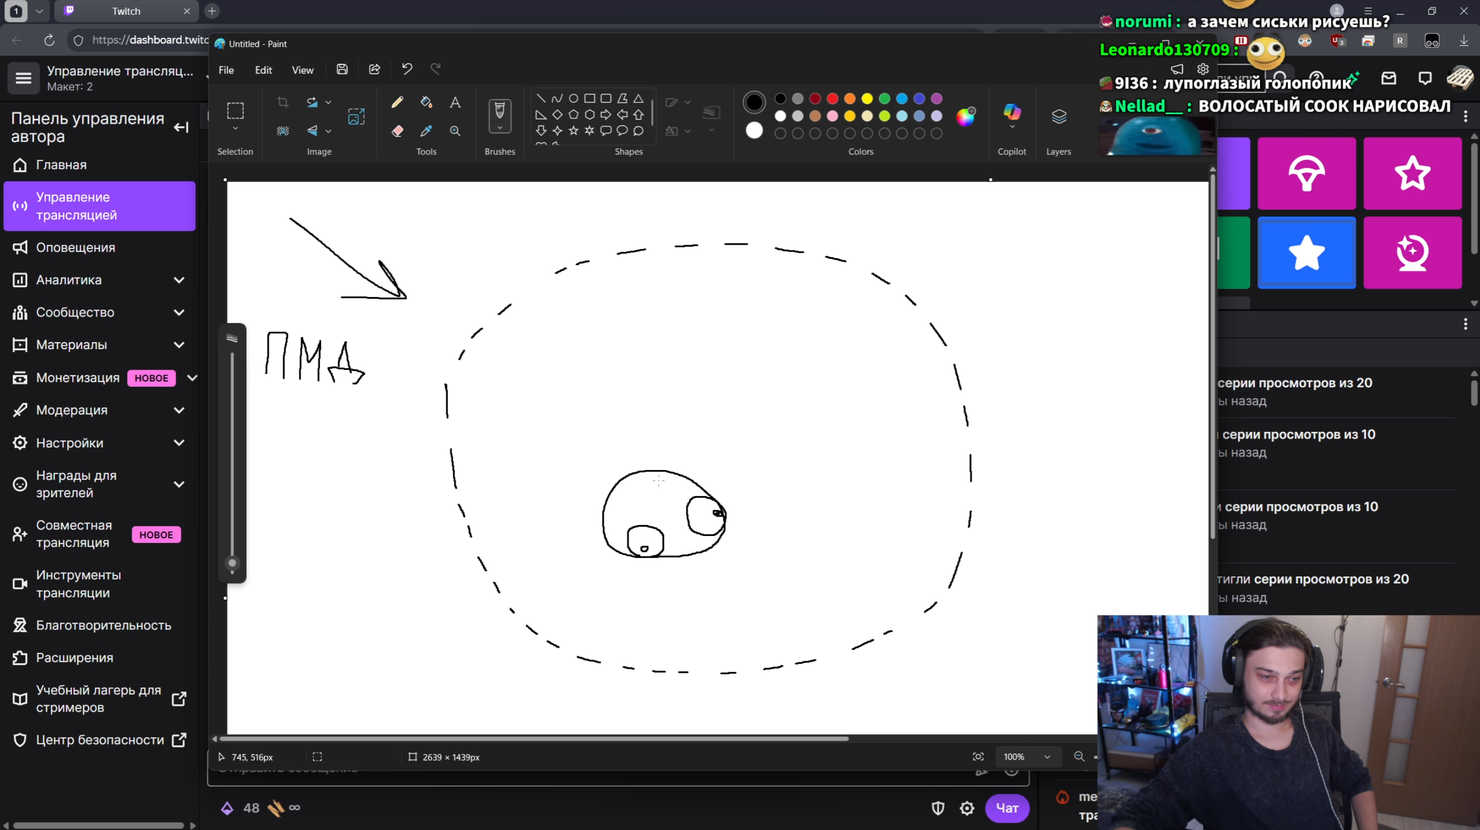
Task: Click the Save icon in Paint
Action: pos(342,70)
